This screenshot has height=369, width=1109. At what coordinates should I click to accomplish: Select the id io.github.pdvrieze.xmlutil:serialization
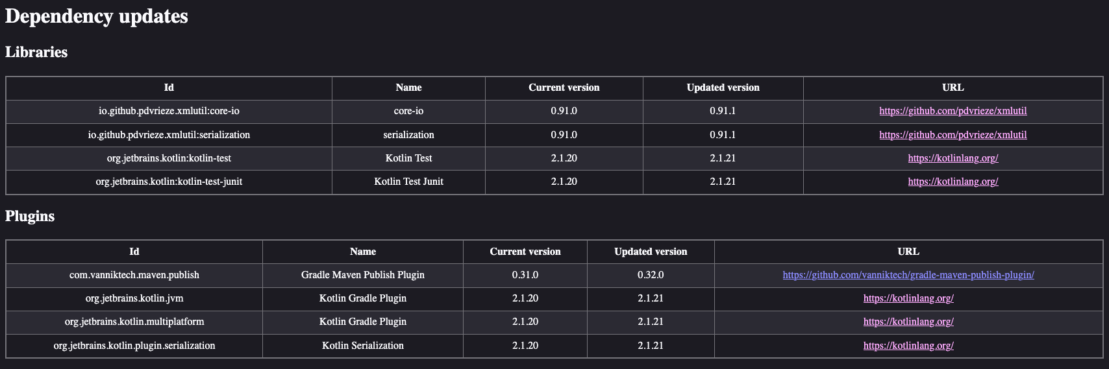[x=169, y=135]
